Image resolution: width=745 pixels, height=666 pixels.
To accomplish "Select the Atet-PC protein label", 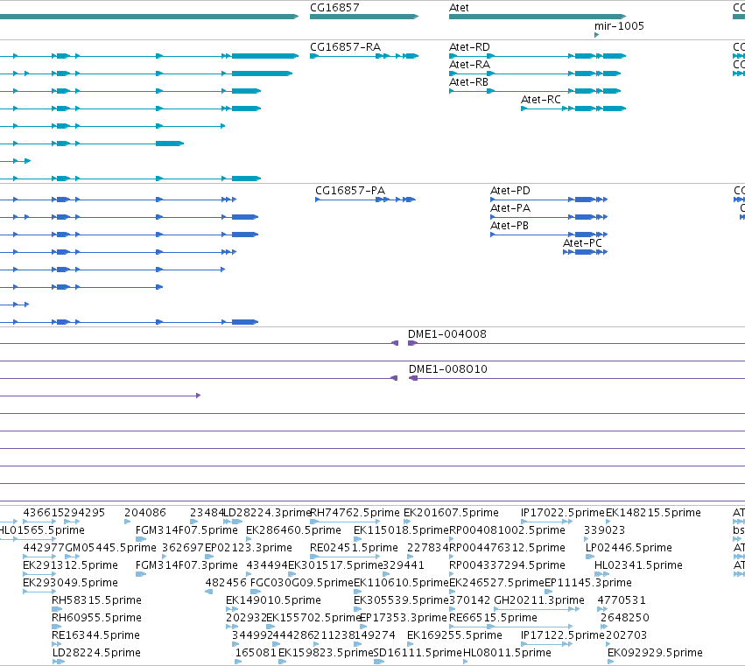I will pyautogui.click(x=582, y=243).
